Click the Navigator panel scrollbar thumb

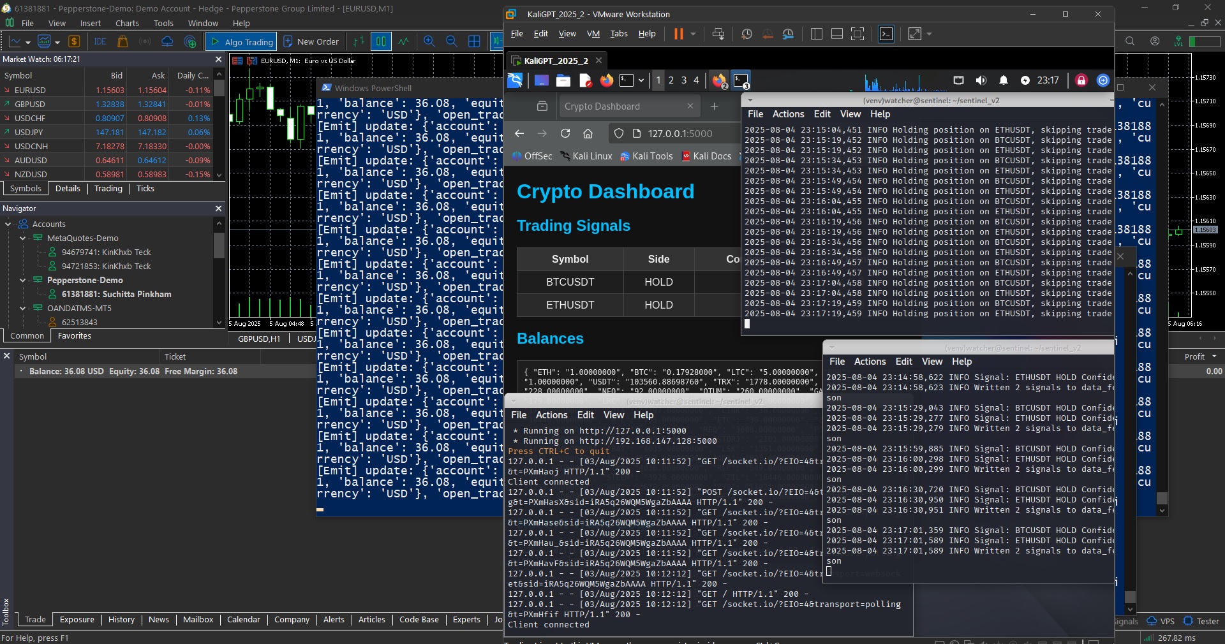click(219, 245)
